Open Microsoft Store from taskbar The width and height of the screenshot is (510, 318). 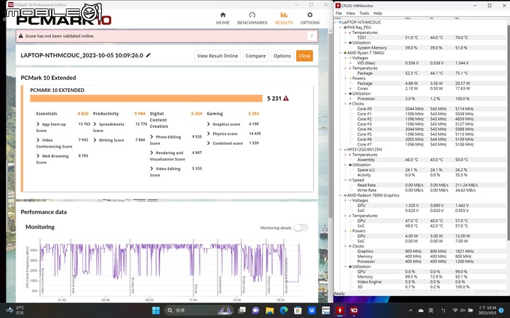coord(297,310)
